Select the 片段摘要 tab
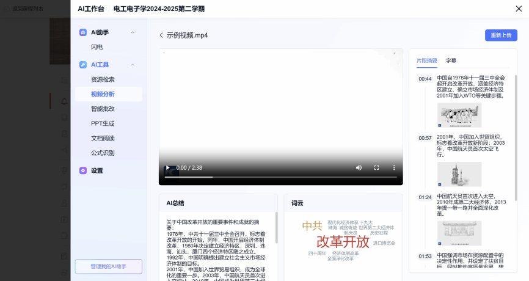Screen dimensions: 529x281 (427, 60)
